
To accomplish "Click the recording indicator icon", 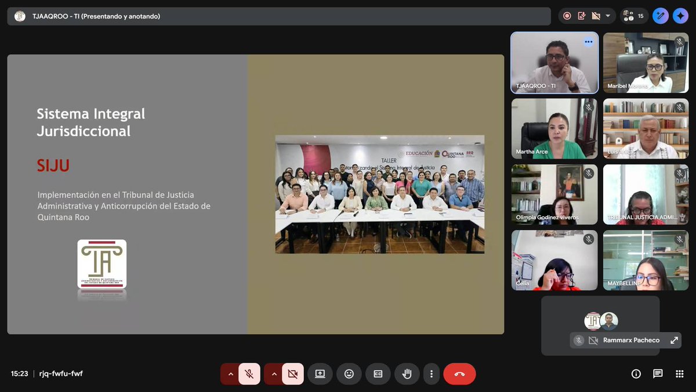I will click(567, 16).
